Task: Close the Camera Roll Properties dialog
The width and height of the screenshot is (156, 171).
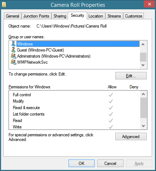Action: (150, 4)
